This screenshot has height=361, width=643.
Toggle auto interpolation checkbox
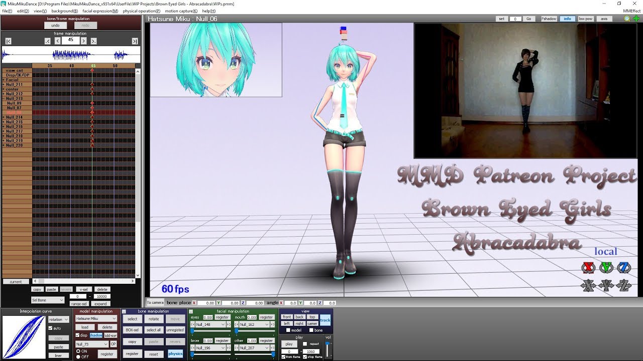(50, 328)
